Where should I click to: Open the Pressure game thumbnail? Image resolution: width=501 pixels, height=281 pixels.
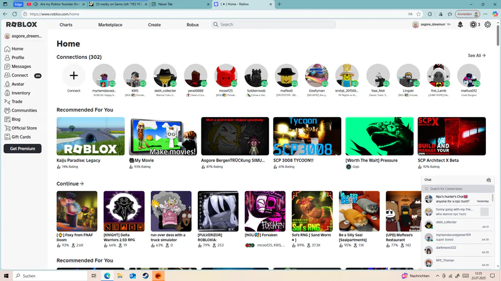379,137
